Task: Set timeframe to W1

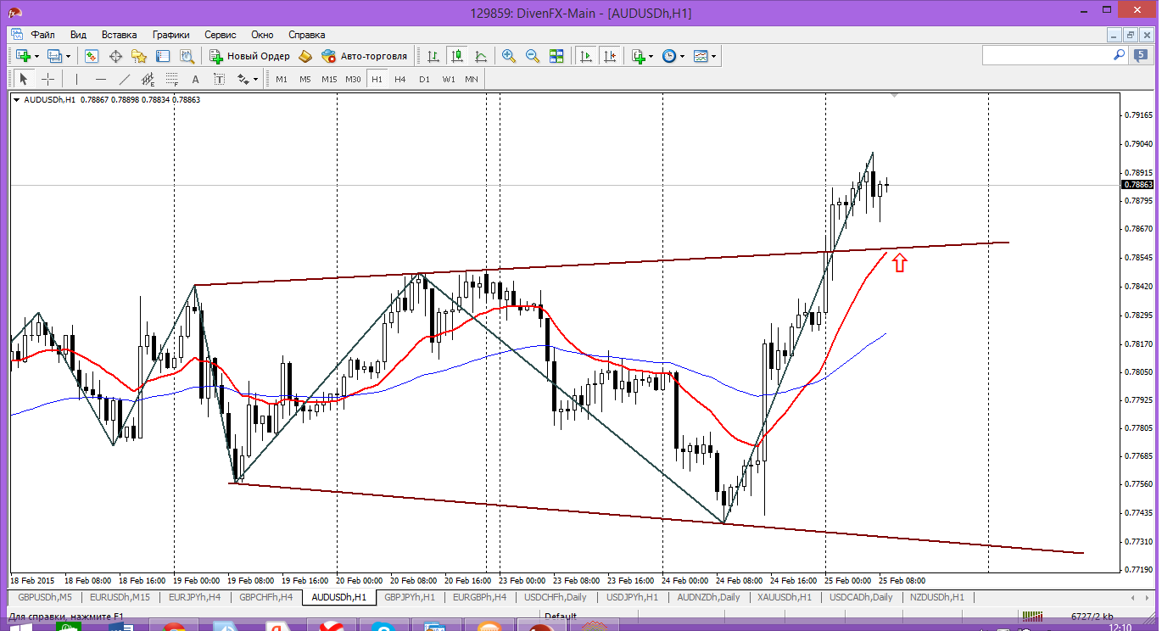Action: (448, 79)
